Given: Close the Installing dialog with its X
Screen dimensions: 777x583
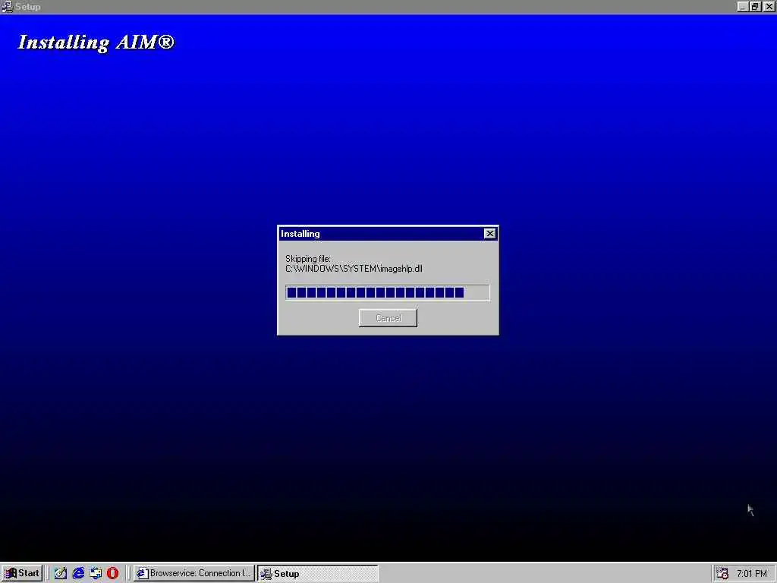Looking at the screenshot, I should pos(489,234).
